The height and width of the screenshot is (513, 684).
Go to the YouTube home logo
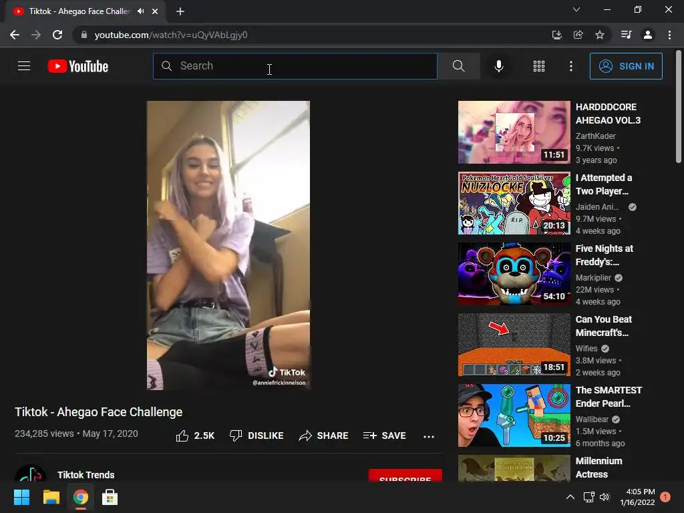pos(78,66)
